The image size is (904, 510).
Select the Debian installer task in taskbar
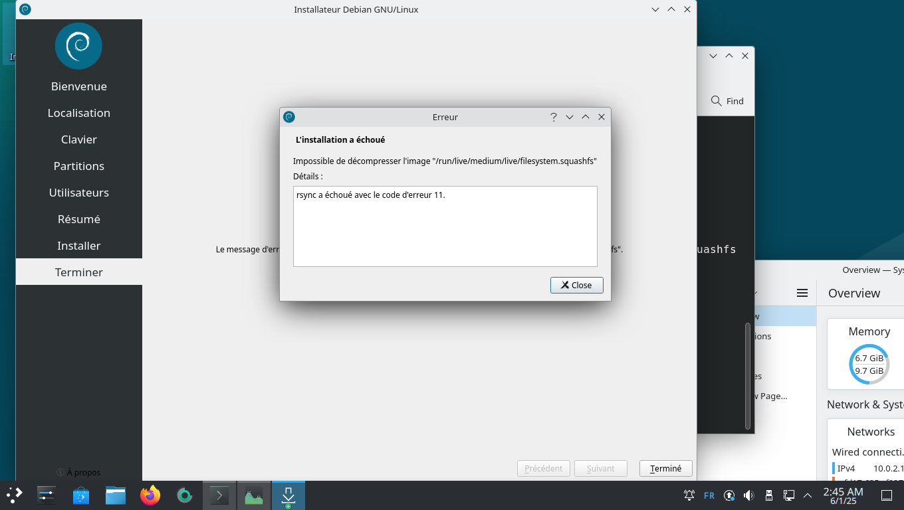pos(288,495)
